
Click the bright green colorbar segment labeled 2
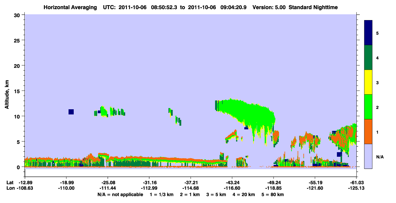pyautogui.click(x=368, y=107)
